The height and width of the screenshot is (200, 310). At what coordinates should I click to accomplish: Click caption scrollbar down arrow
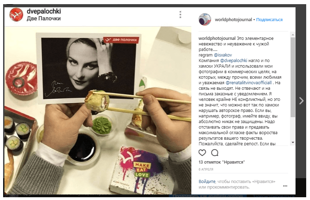tap(293, 142)
